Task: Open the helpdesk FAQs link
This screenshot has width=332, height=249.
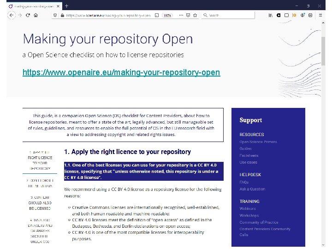Action: [244, 182]
